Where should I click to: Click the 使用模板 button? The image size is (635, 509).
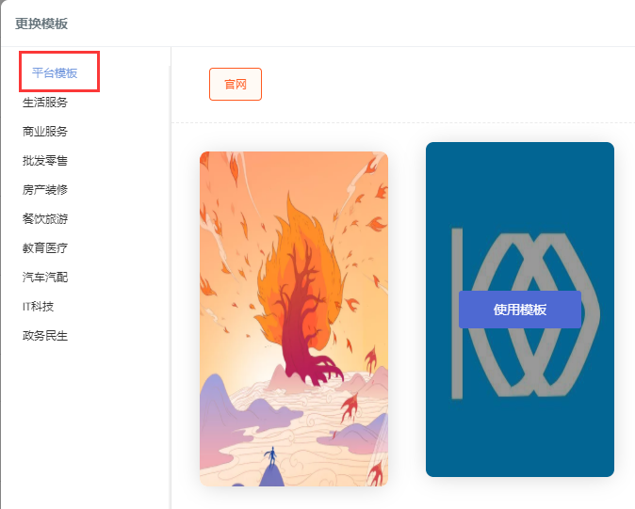pyautogui.click(x=519, y=310)
